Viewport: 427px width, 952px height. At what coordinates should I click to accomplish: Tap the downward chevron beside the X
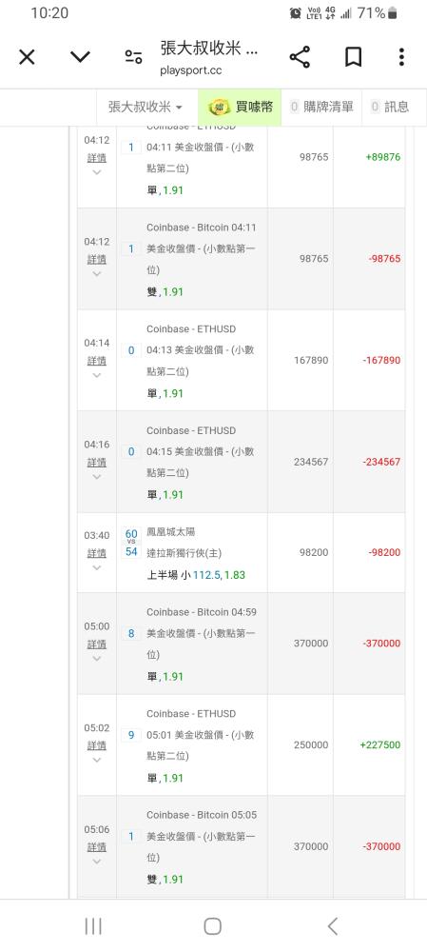click(x=80, y=57)
